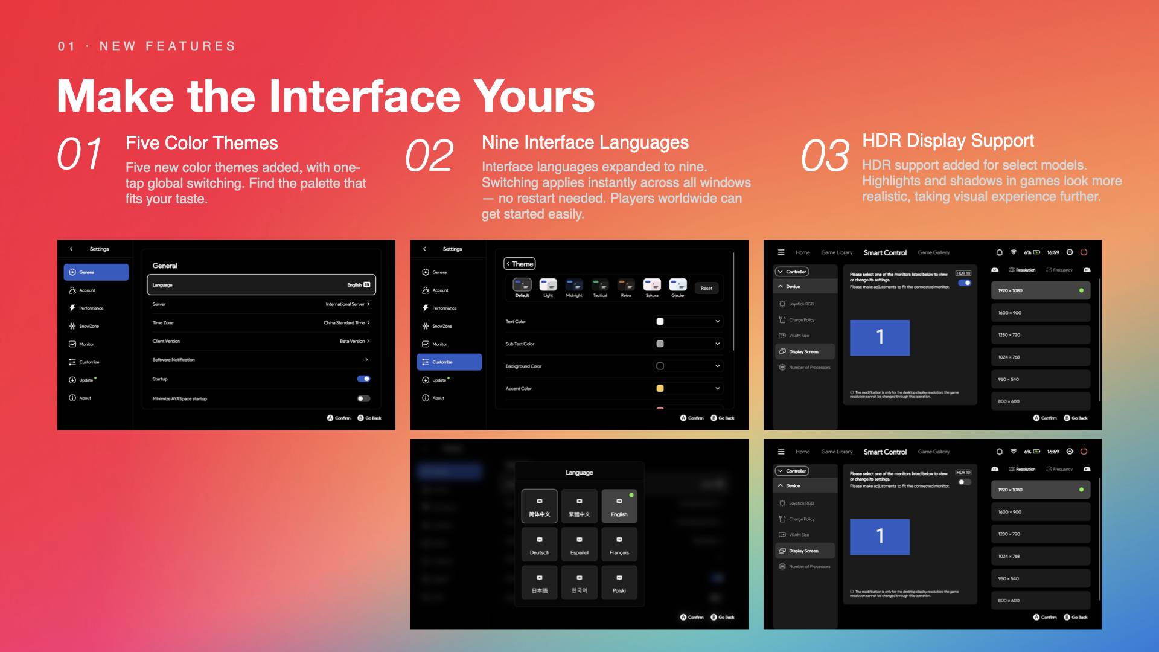Viewport: 1159px width, 652px height.
Task: Expand Controller section on HDR-enabled screen
Action: click(792, 272)
